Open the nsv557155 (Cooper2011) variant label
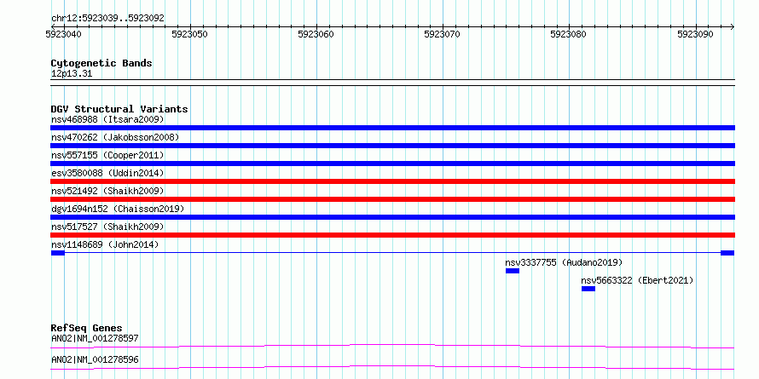Screen dimensions: 759x379 point(107,155)
